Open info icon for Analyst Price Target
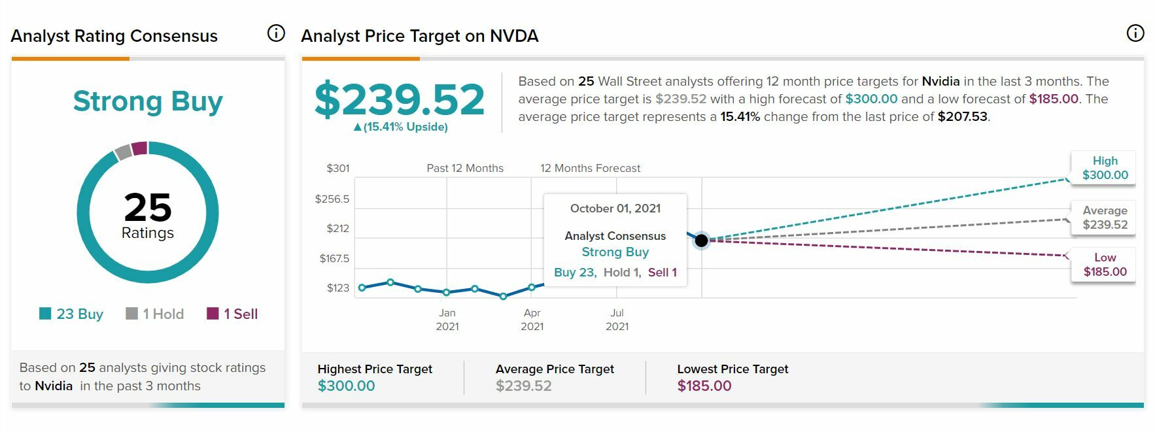Image resolution: width=1155 pixels, height=434 pixels. click(1135, 33)
